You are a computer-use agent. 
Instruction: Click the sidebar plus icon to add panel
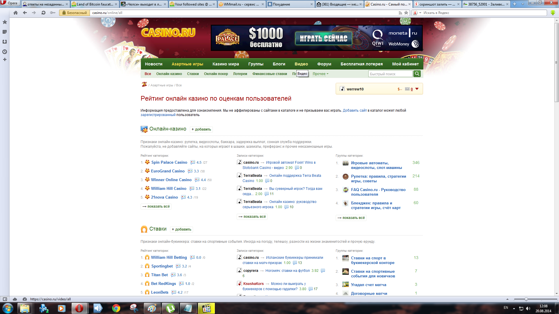5,60
